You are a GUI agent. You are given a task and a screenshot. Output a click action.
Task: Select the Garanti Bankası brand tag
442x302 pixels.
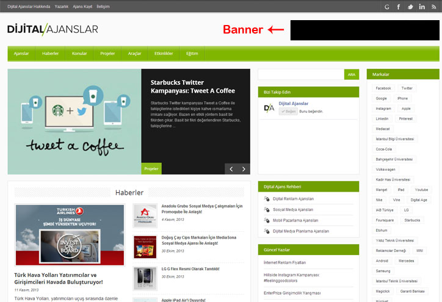point(413,291)
